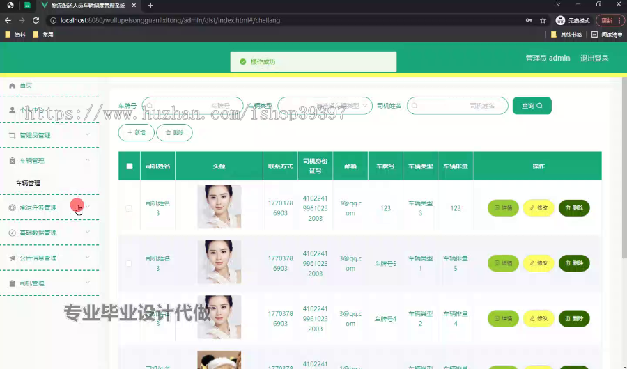Click the 查询 search button

click(x=532, y=106)
